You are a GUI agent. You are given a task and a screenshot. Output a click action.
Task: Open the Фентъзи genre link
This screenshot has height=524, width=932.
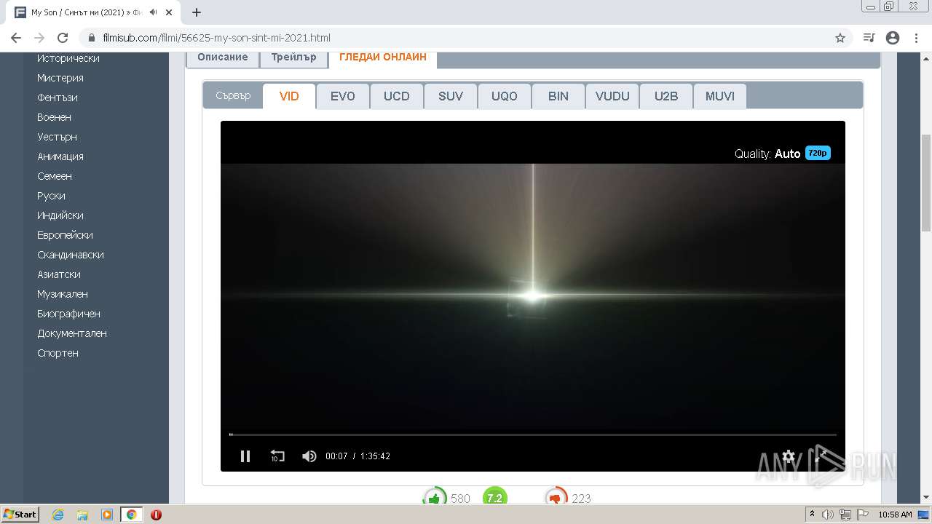coord(58,98)
